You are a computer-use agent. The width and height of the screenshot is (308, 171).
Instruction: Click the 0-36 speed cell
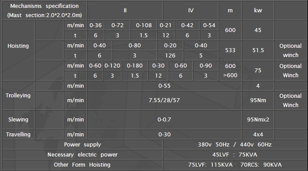click(x=96, y=25)
